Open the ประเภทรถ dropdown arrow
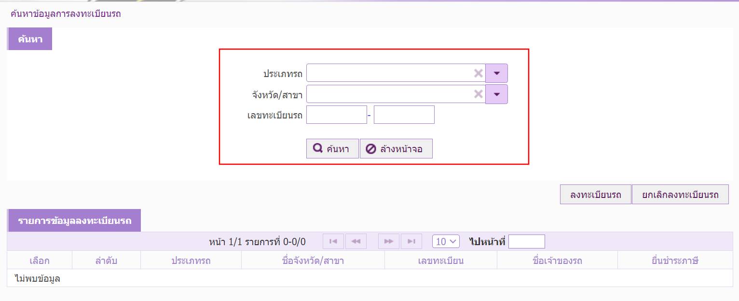This screenshot has width=739, height=301. [x=496, y=73]
